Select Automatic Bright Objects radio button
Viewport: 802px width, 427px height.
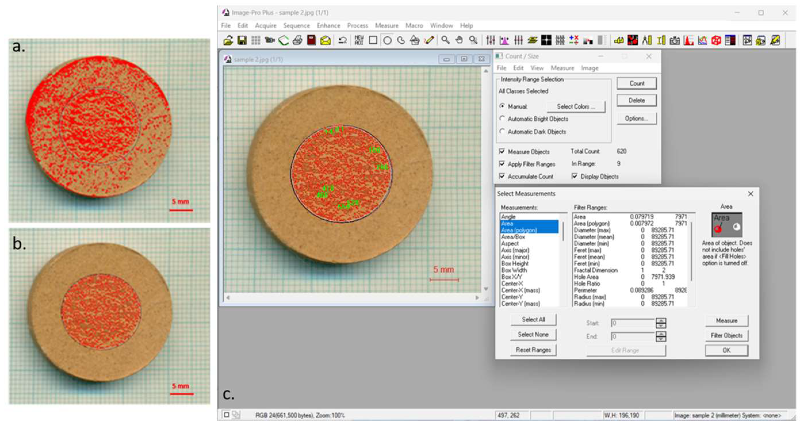(502, 119)
